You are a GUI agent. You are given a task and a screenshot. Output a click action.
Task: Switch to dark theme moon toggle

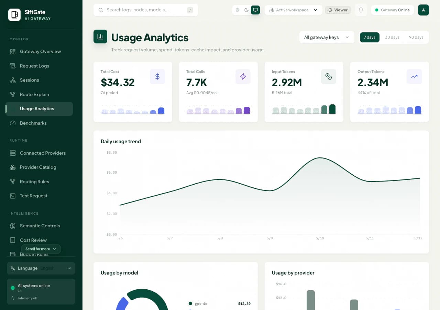pos(246,10)
